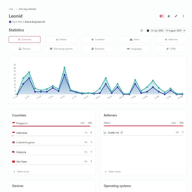
Task: Expand View more under Referrers
Action: click(113, 172)
